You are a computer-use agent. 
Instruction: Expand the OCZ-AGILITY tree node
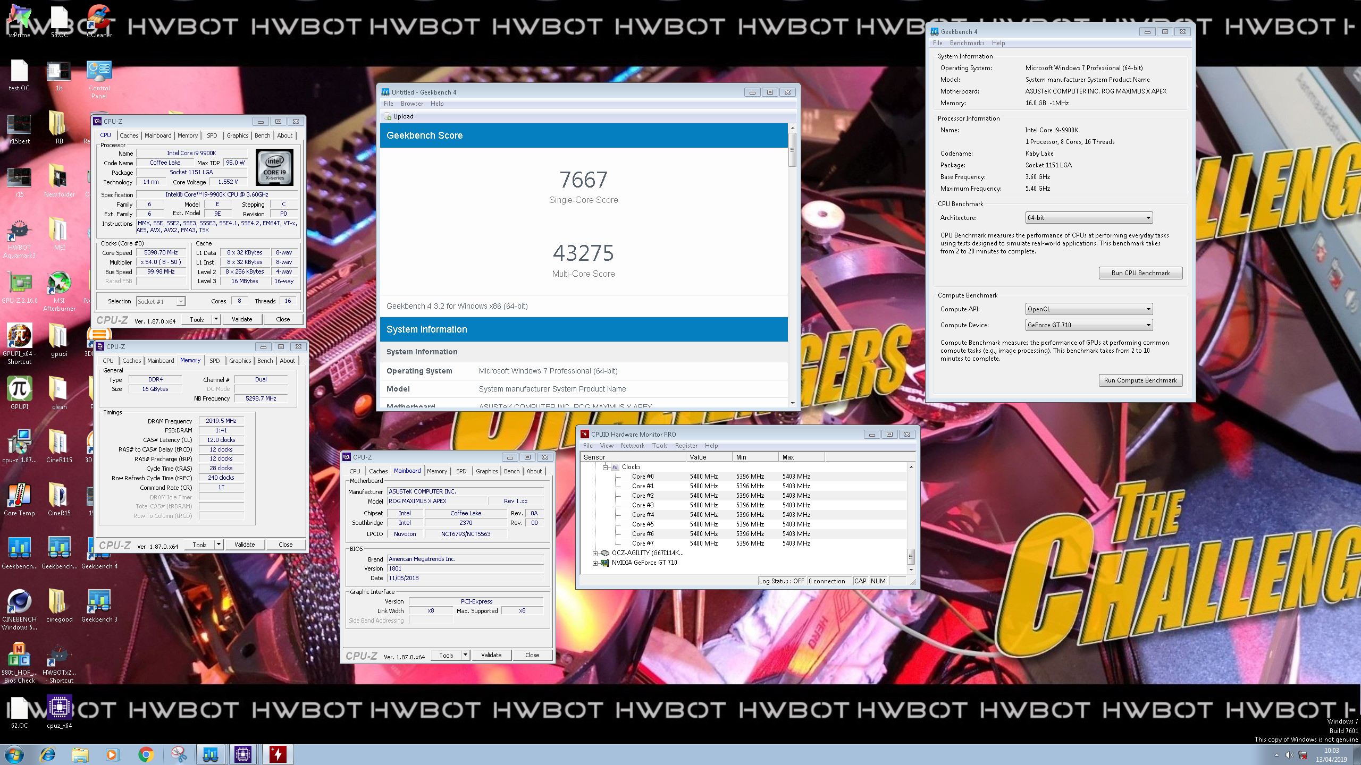(595, 553)
